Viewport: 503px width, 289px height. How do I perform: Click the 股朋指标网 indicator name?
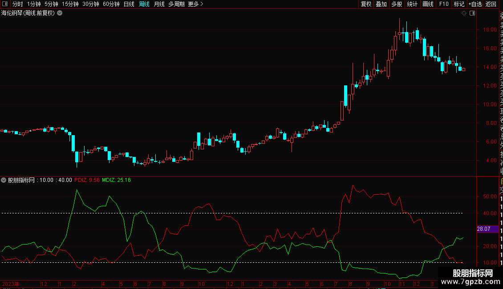pyautogui.click(x=21, y=180)
